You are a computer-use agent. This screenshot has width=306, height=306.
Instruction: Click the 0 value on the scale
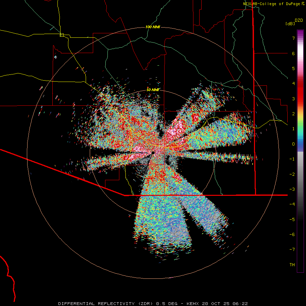tap(293, 144)
